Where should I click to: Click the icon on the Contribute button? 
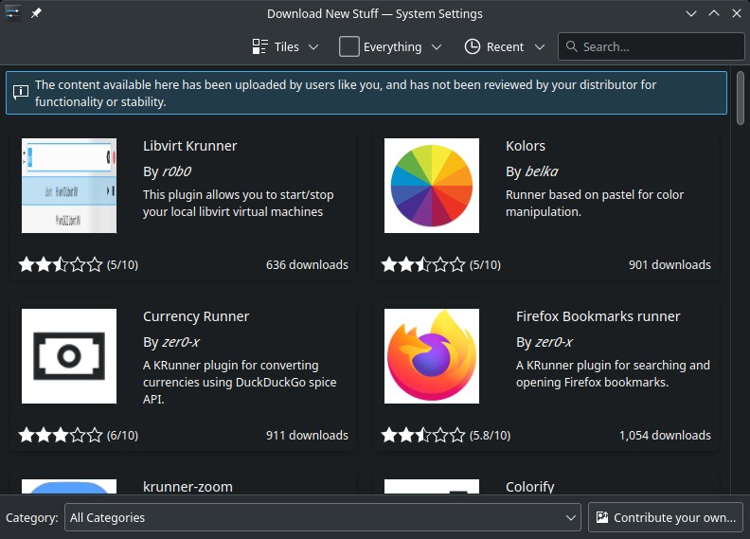(x=602, y=517)
